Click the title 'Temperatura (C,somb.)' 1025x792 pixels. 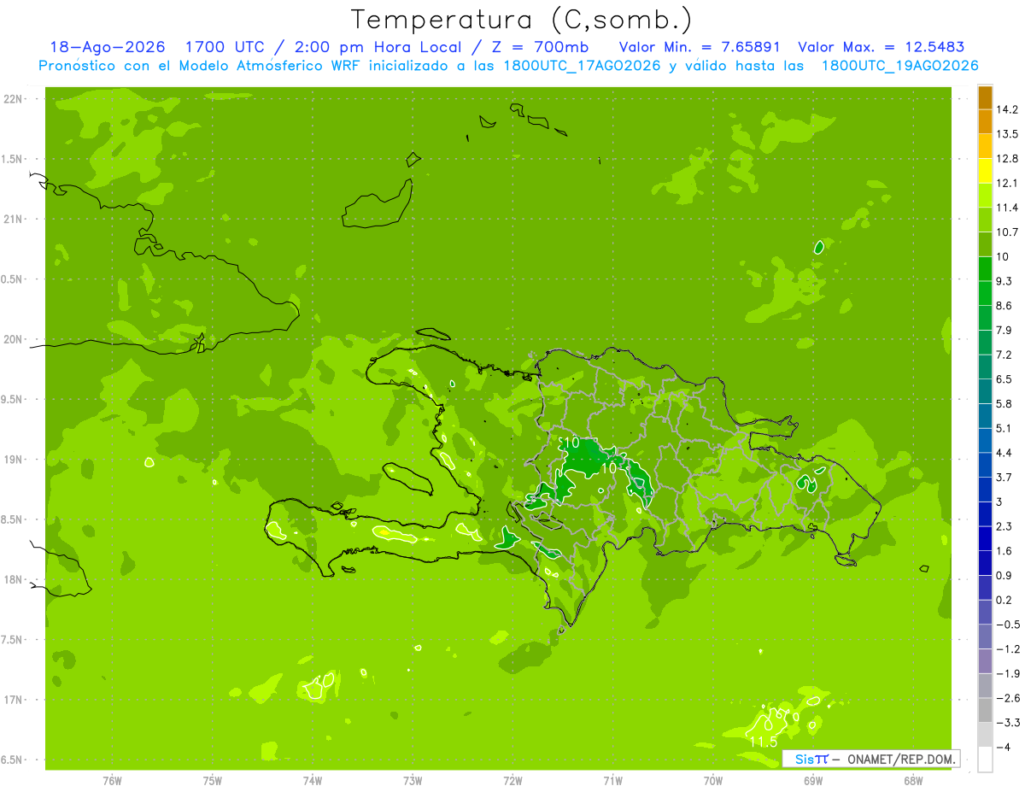[x=521, y=21]
